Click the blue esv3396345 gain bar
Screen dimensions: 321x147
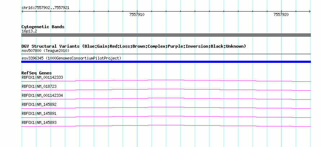(166, 62)
